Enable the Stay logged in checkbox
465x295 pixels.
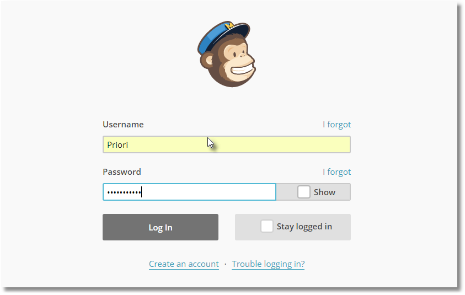pyautogui.click(x=266, y=226)
